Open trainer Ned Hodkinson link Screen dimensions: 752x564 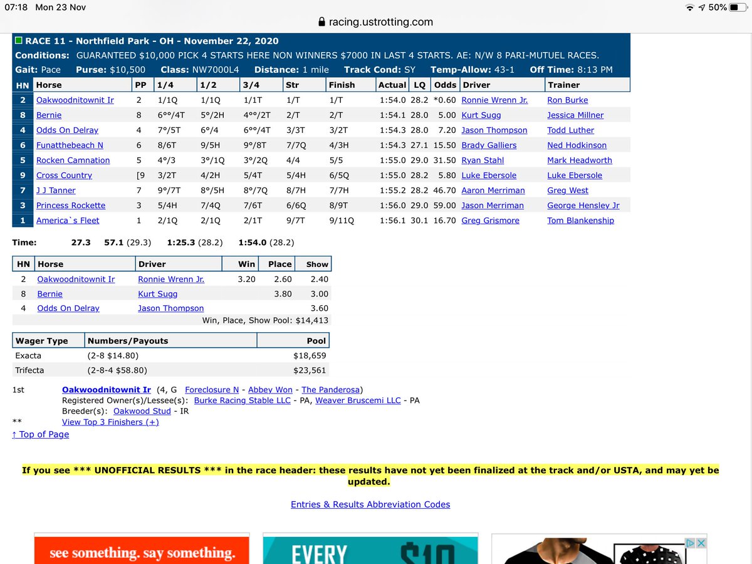[x=577, y=145]
